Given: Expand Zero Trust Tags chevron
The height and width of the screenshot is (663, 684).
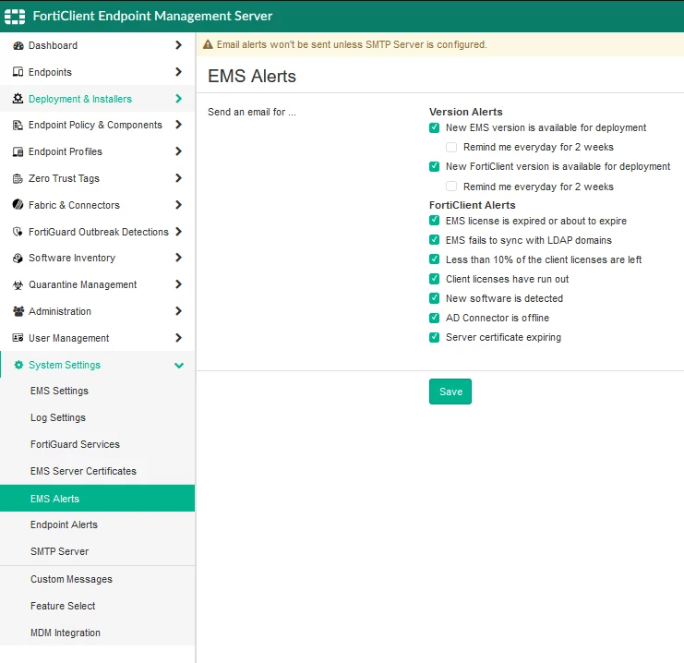Looking at the screenshot, I should pyautogui.click(x=178, y=178).
